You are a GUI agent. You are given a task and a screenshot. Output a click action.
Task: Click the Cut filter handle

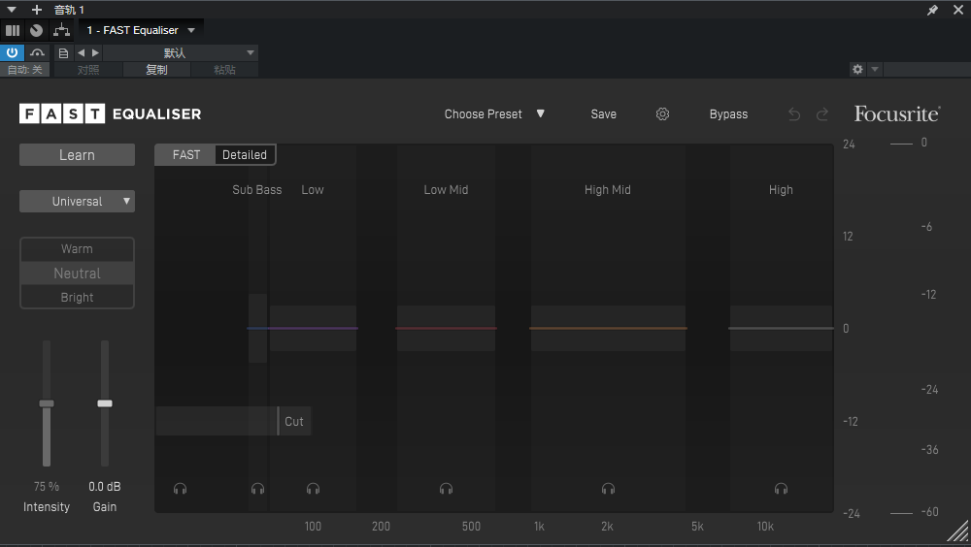coord(278,421)
